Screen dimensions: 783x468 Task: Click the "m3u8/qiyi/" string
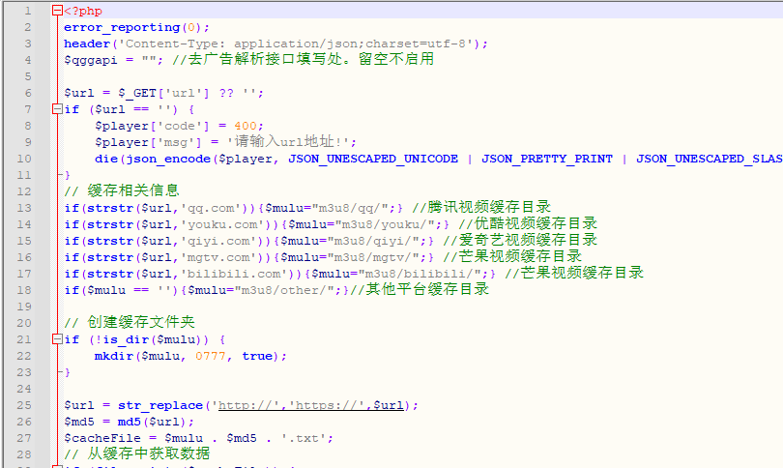[x=373, y=241]
